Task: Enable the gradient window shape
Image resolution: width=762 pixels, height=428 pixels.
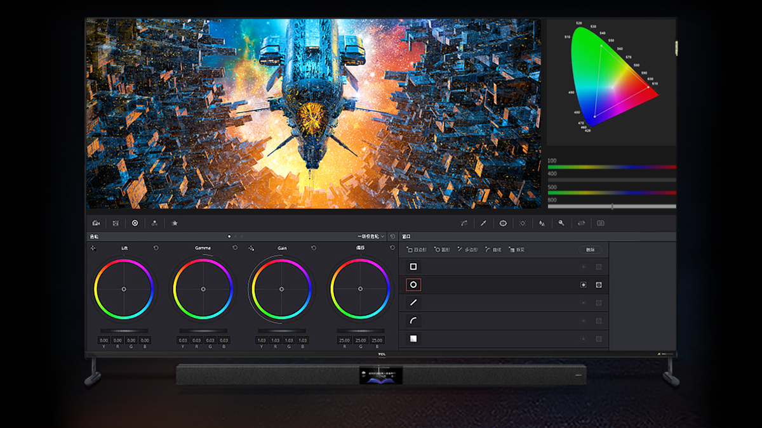Action: click(x=413, y=339)
